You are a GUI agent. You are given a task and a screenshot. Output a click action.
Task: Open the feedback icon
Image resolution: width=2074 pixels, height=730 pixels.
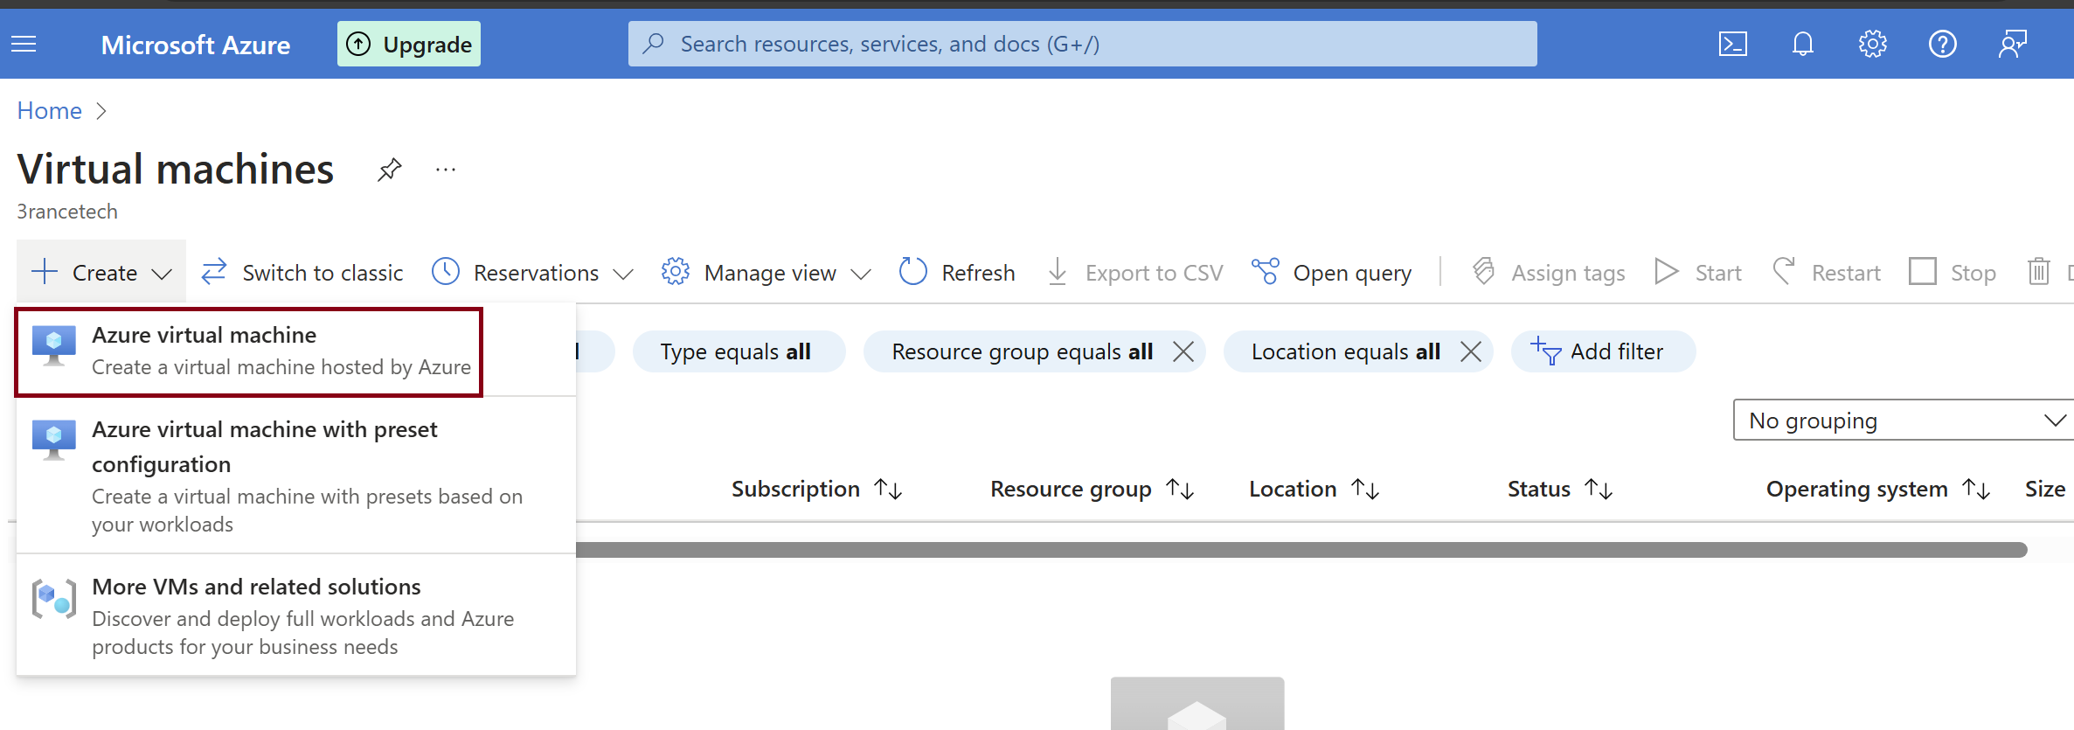(2012, 44)
